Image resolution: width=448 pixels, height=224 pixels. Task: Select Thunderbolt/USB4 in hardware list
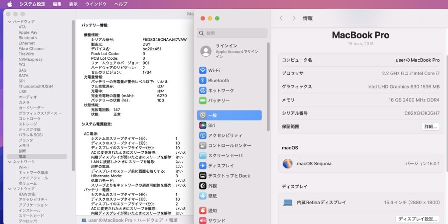point(35,87)
